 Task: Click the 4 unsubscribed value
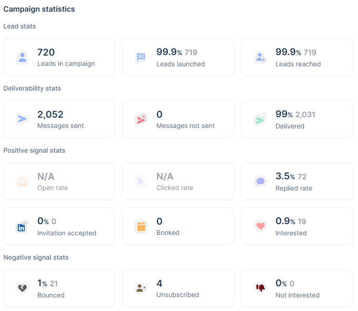pos(159,283)
